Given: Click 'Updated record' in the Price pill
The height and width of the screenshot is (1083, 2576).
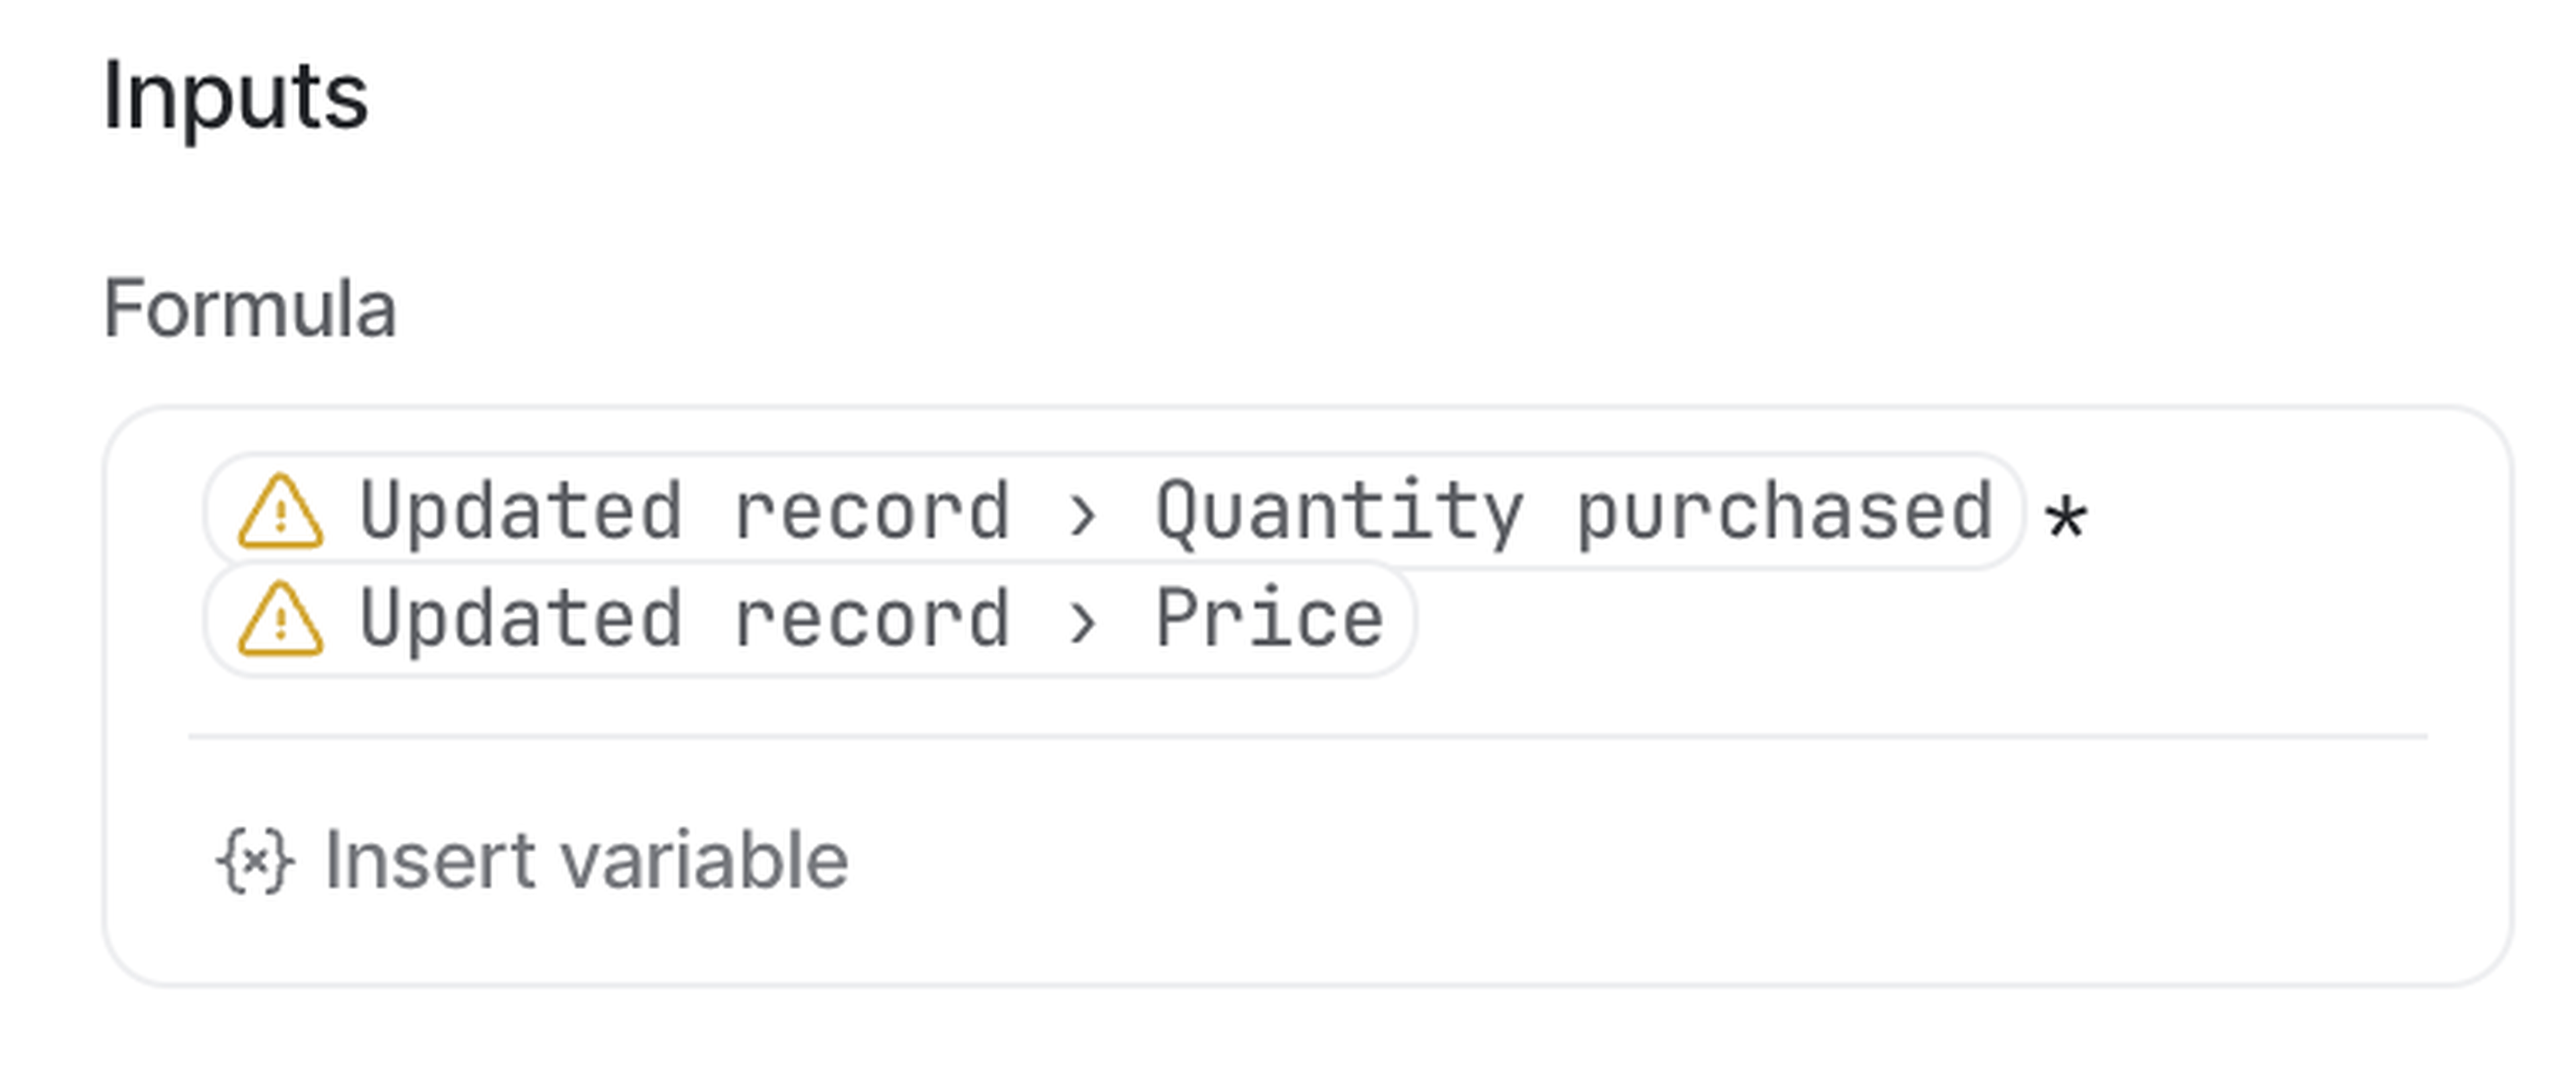Looking at the screenshot, I should pos(684,620).
